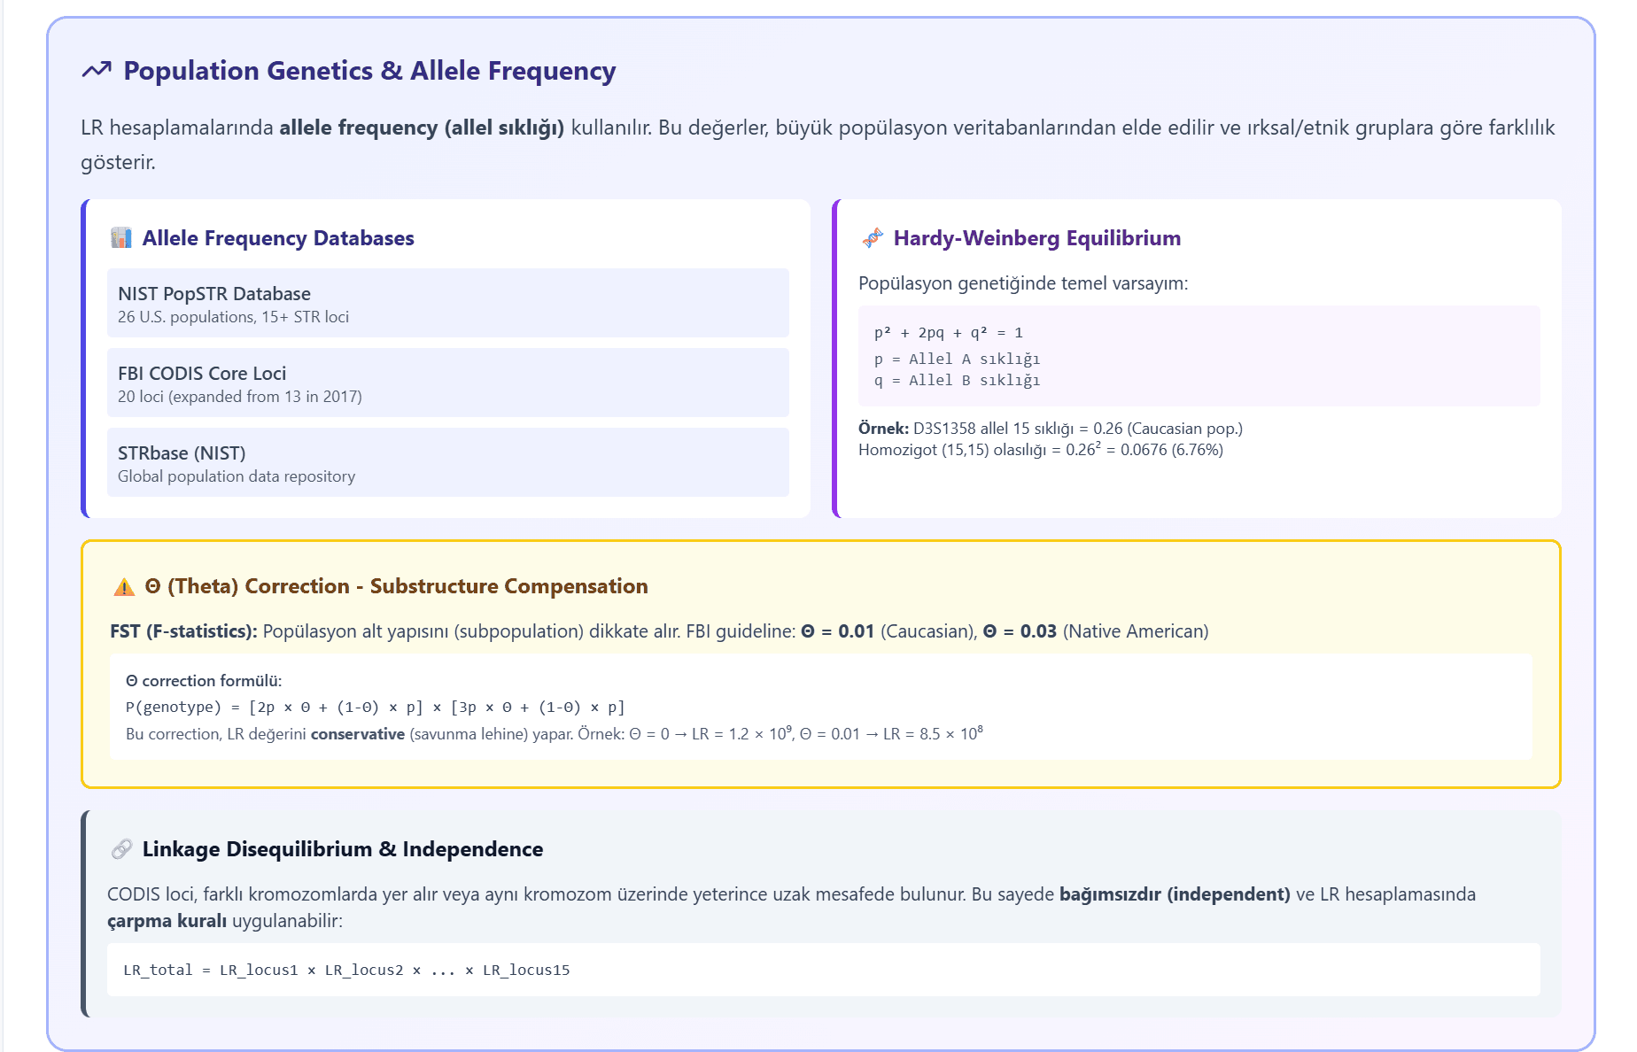
Task: Click the dark accent bar of the Linkage panel
Action: [x=83, y=912]
